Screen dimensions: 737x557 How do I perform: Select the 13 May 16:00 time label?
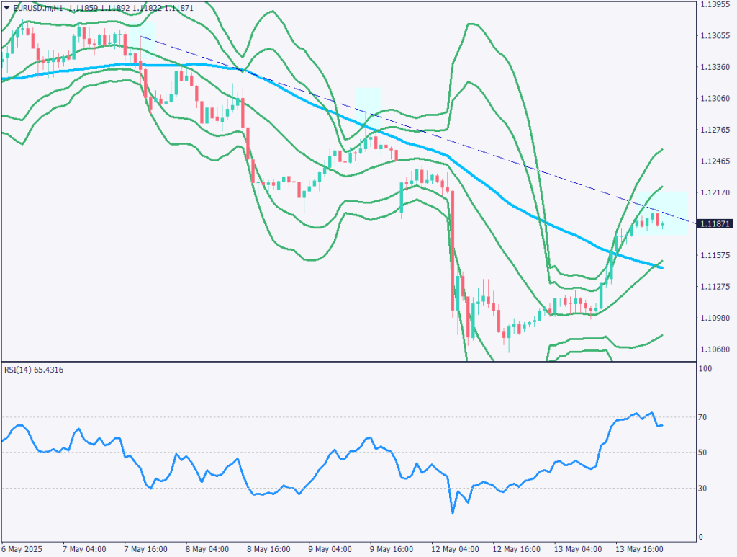pyautogui.click(x=639, y=550)
